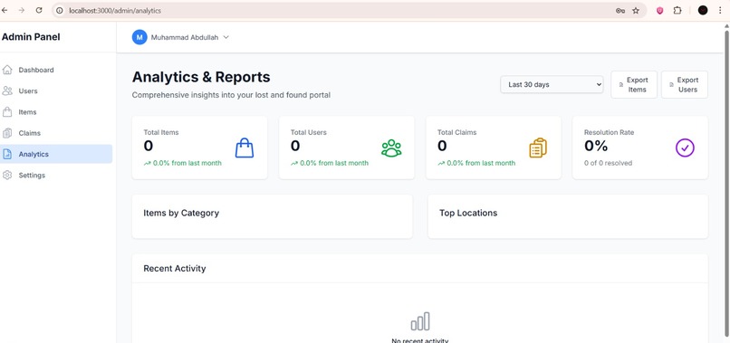Click the trend arrow in Total Users card
Screen dimensions: 730x343
[x=294, y=164]
